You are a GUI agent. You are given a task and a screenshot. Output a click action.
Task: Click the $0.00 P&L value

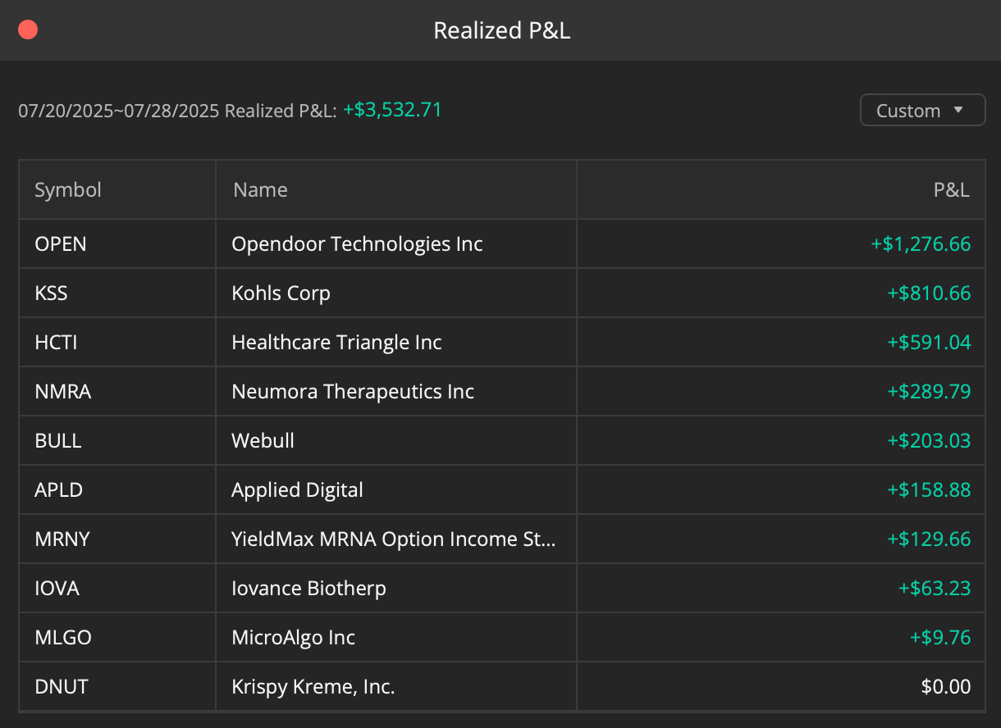(946, 686)
